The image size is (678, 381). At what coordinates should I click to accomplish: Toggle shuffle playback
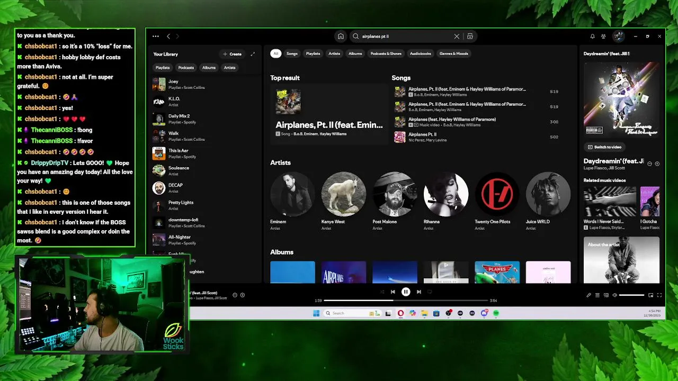pyautogui.click(x=382, y=292)
